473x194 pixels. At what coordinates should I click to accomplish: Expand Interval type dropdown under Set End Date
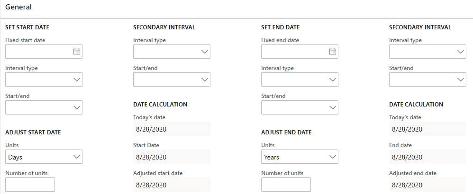(x=300, y=79)
